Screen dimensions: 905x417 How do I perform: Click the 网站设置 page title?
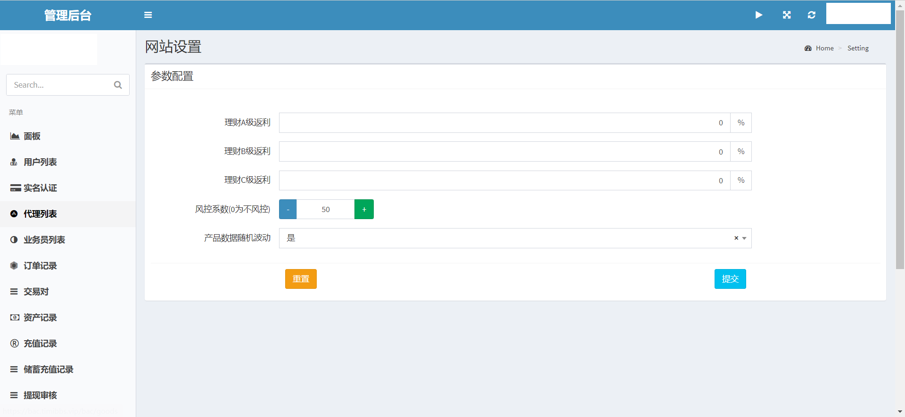(x=173, y=47)
